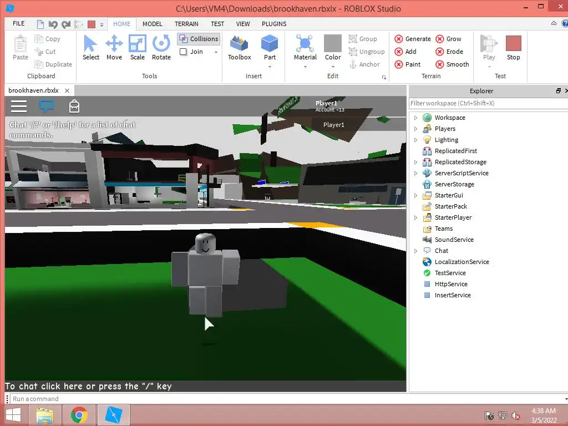Open the Material dropdown arrow
The width and height of the screenshot is (568, 426).
pos(305,67)
